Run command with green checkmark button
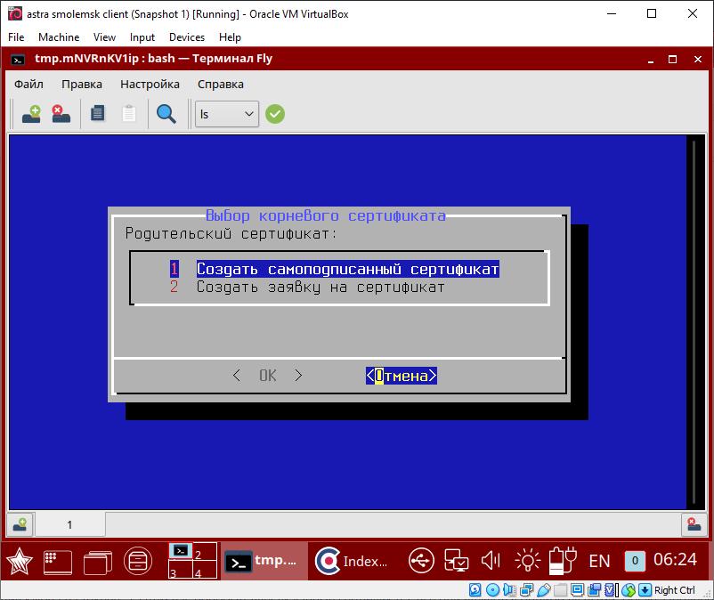 coord(275,114)
